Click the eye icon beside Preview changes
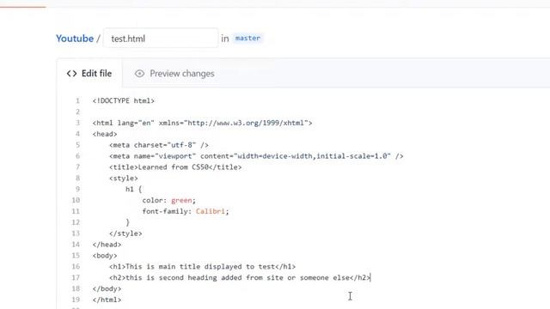Screen dimensions: 550x309 click(x=139, y=73)
